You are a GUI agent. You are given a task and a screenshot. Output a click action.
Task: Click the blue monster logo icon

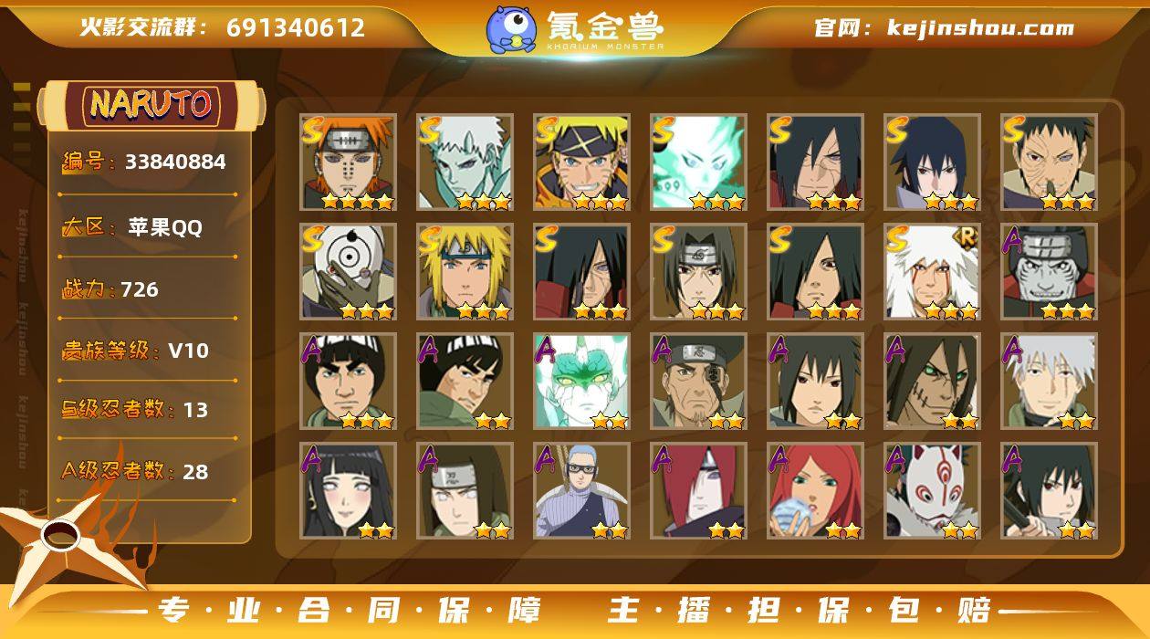510,28
